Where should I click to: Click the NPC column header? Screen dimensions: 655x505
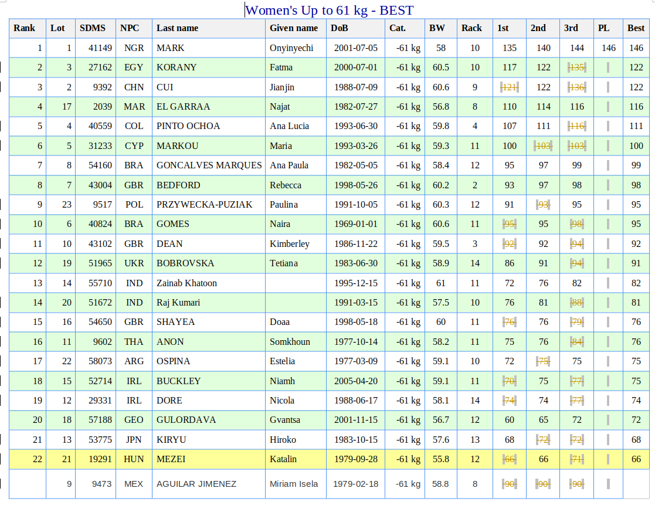[x=130, y=28]
